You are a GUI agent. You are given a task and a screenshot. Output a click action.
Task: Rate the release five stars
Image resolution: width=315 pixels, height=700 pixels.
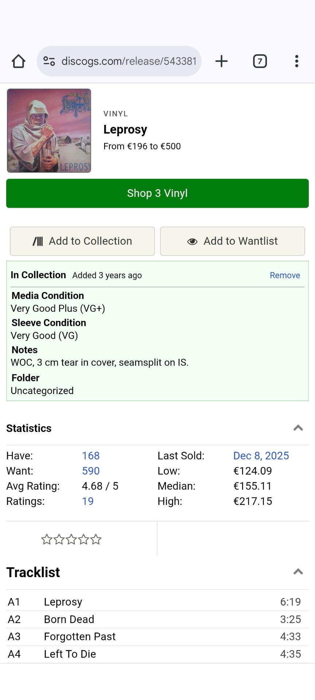click(96, 539)
